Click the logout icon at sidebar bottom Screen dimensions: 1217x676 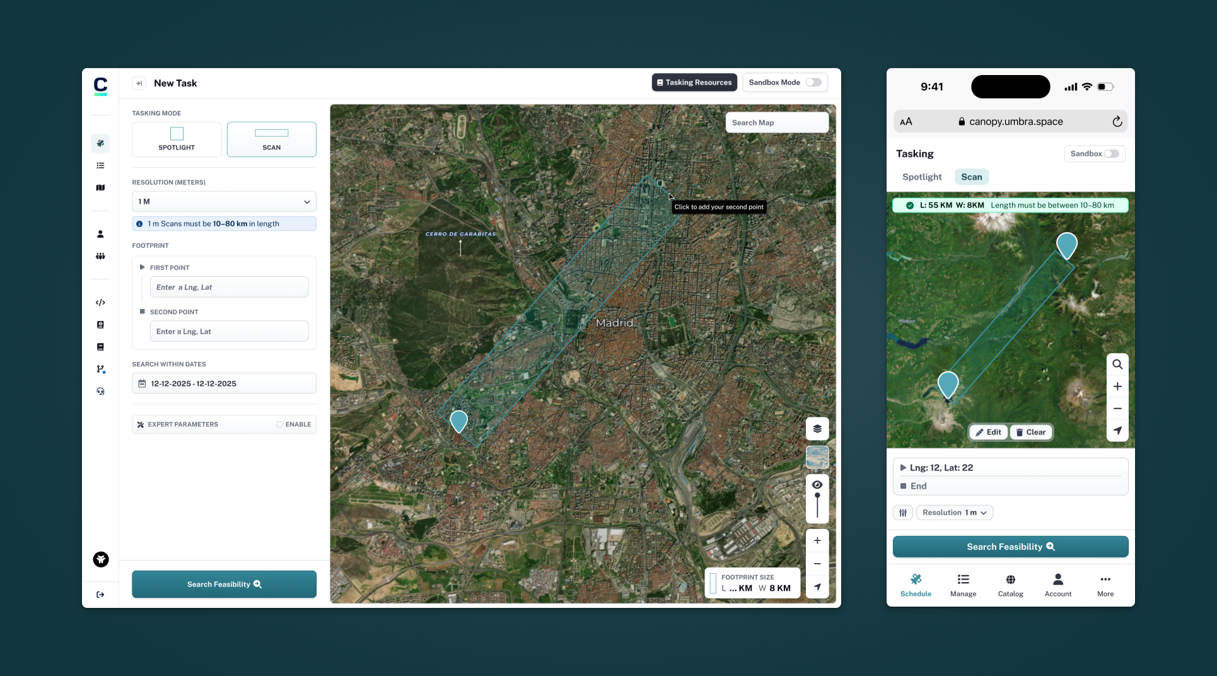click(x=100, y=595)
